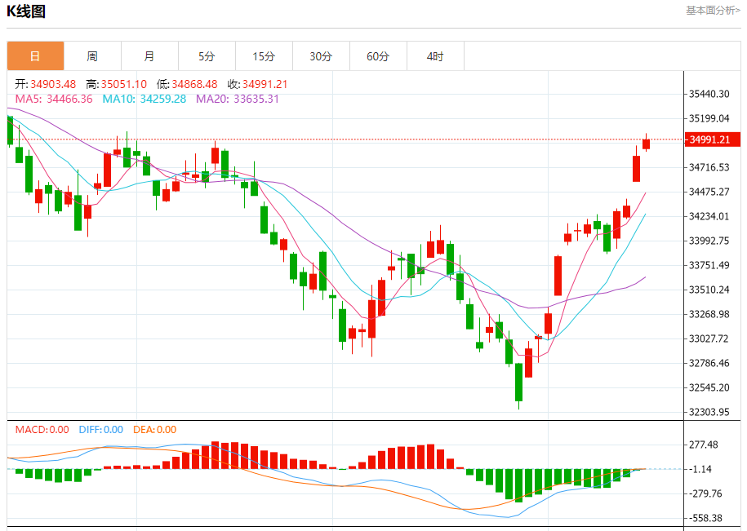Screen dimensions: 747x531
Task: Select the 日 daily chart tab
Action: click(x=35, y=56)
